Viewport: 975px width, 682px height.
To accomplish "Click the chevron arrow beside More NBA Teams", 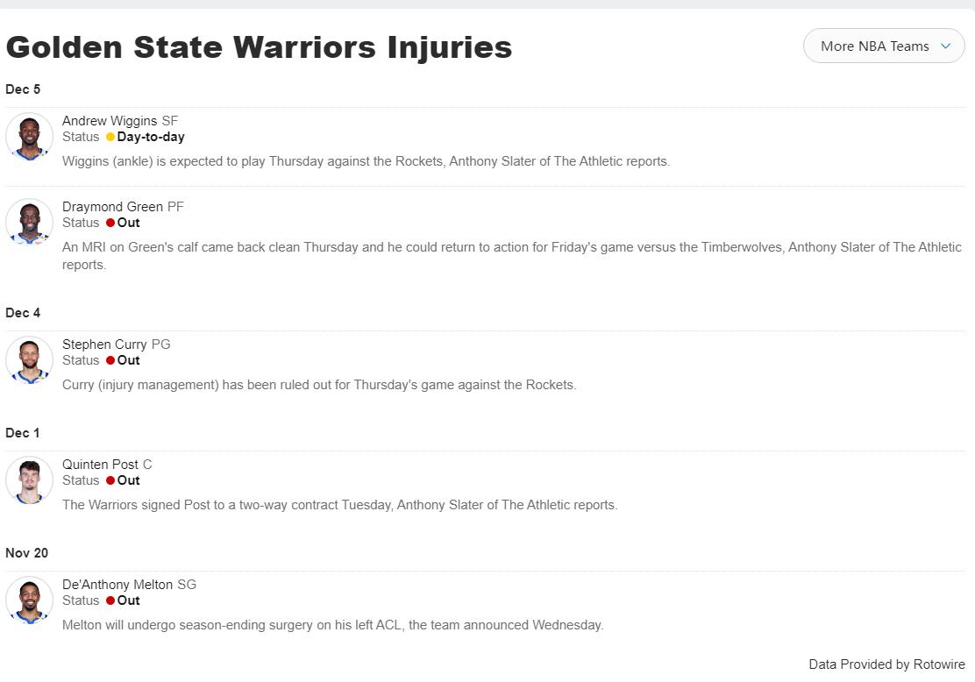I will (x=945, y=46).
